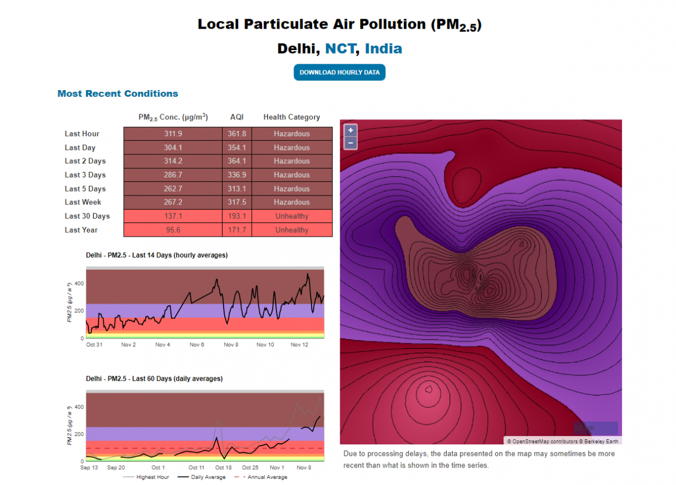
Task: Open the India country link
Action: tap(383, 48)
